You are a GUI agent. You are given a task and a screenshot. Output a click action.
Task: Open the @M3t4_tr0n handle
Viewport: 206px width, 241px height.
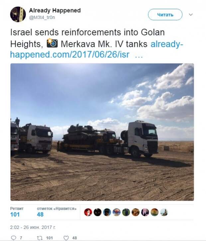tap(42, 18)
